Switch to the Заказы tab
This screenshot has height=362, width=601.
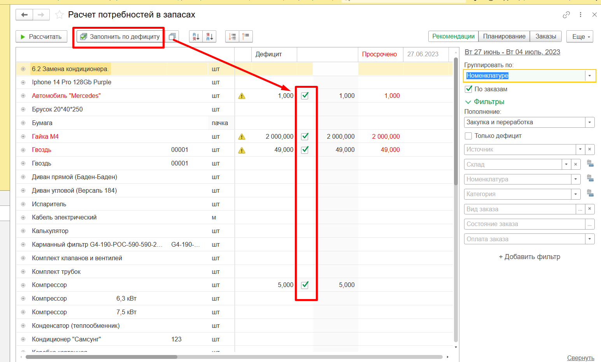pos(545,37)
